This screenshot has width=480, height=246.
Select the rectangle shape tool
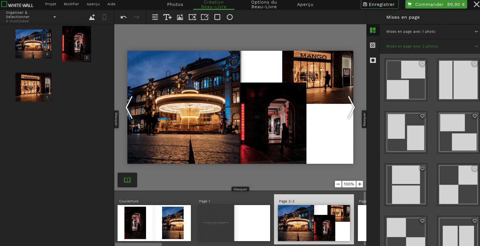tap(217, 17)
